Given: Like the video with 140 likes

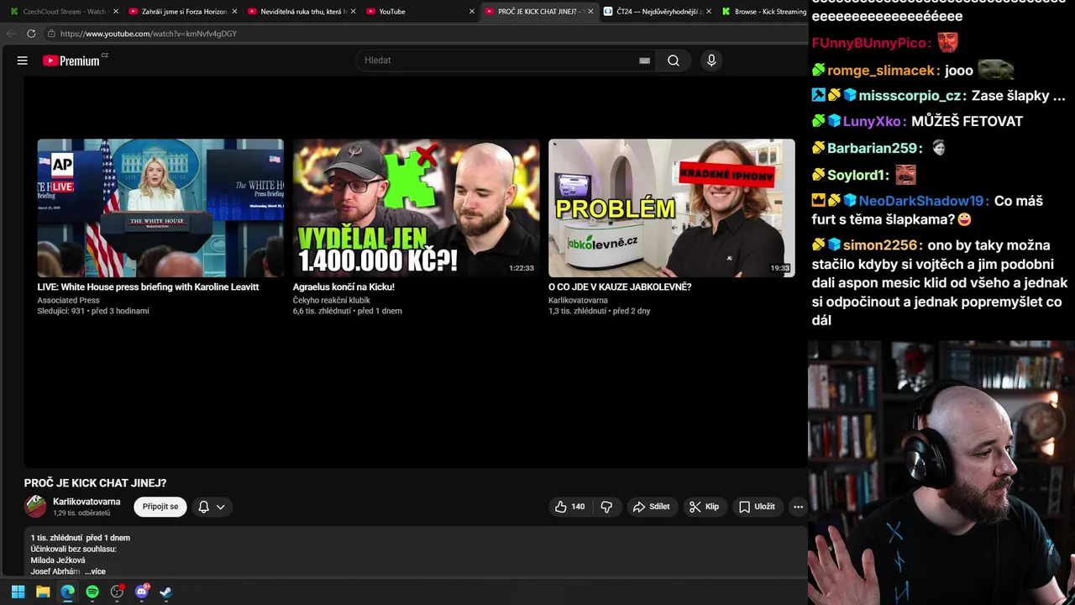Looking at the screenshot, I should click(569, 507).
